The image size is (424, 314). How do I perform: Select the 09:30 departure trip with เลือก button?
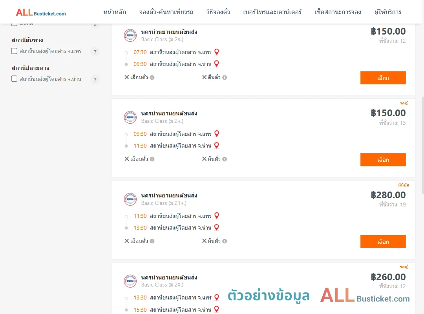[x=383, y=160]
